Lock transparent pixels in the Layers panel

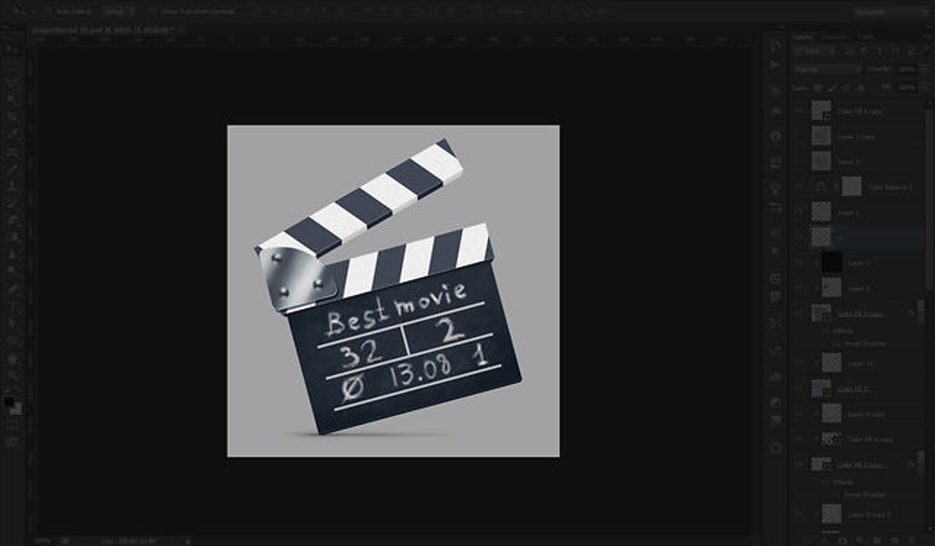pos(818,88)
